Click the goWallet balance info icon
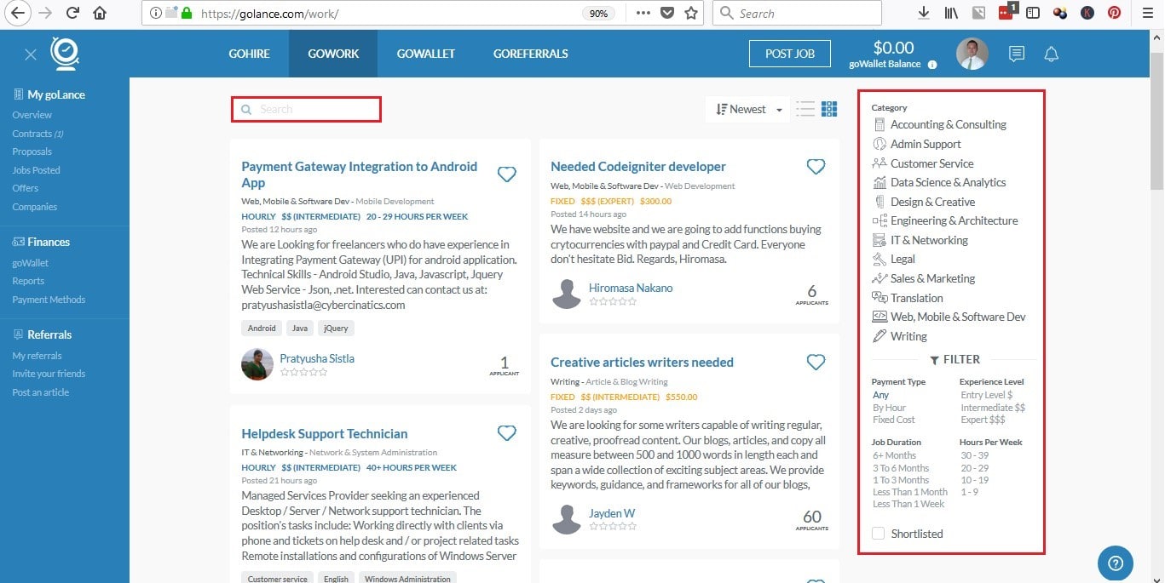Screen dimensions: 1165x583 click(932, 65)
